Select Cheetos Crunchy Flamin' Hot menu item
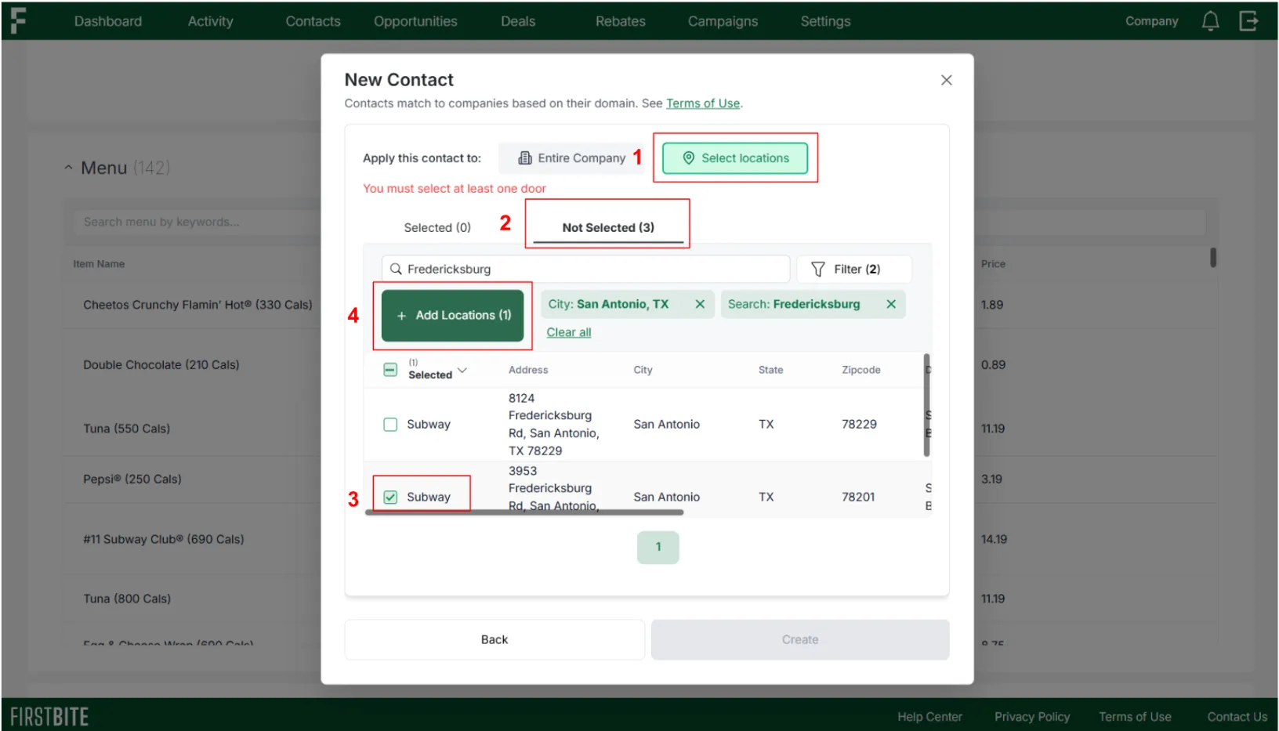 coord(197,305)
